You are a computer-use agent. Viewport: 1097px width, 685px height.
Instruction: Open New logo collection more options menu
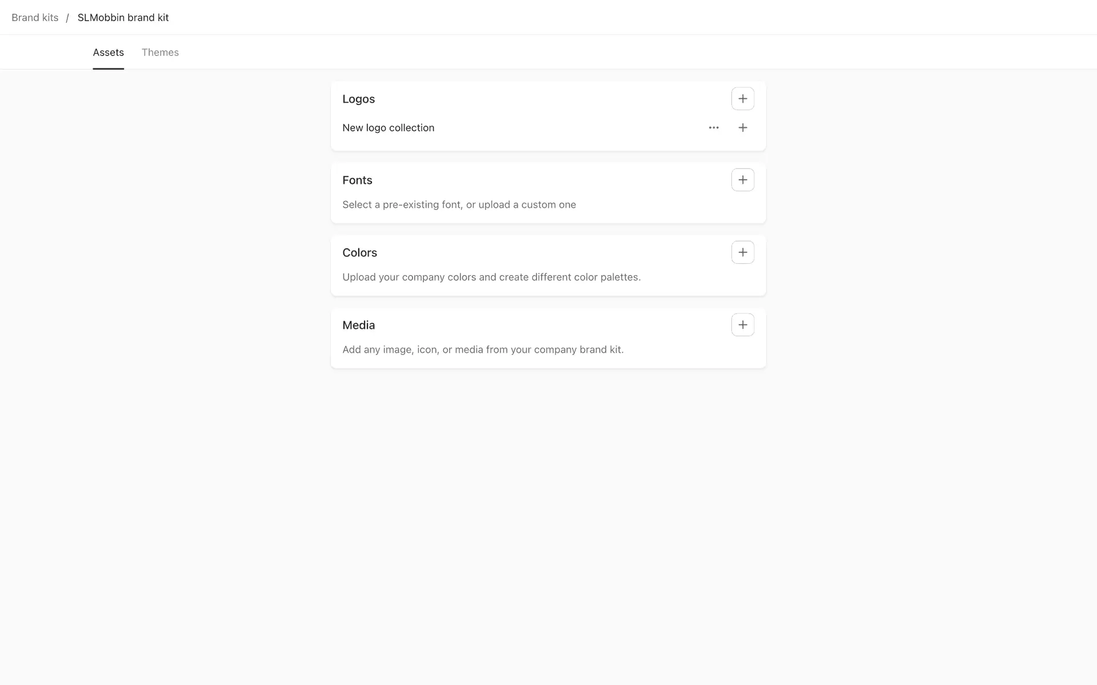[714, 128]
